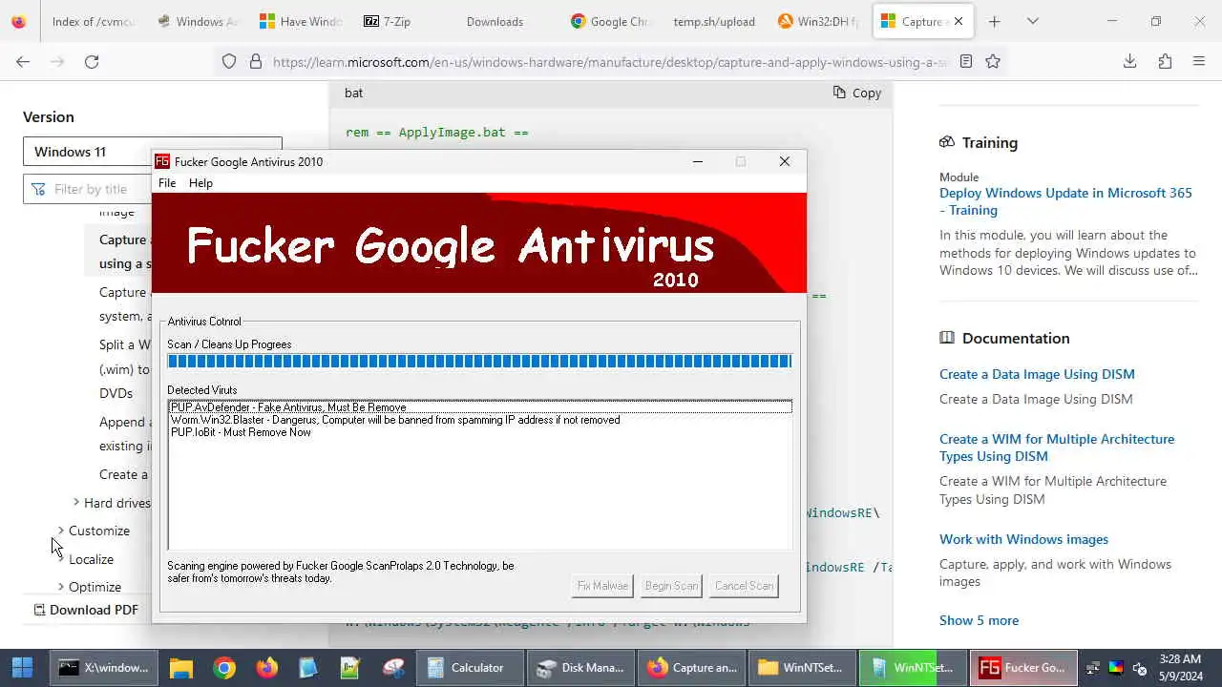This screenshot has width=1222, height=687.
Task: Open Deploy Windows Update training link
Action: pos(1065,201)
